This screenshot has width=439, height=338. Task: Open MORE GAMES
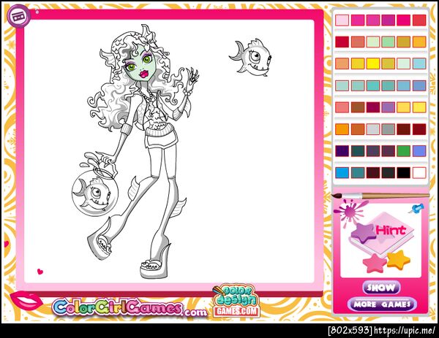click(382, 304)
